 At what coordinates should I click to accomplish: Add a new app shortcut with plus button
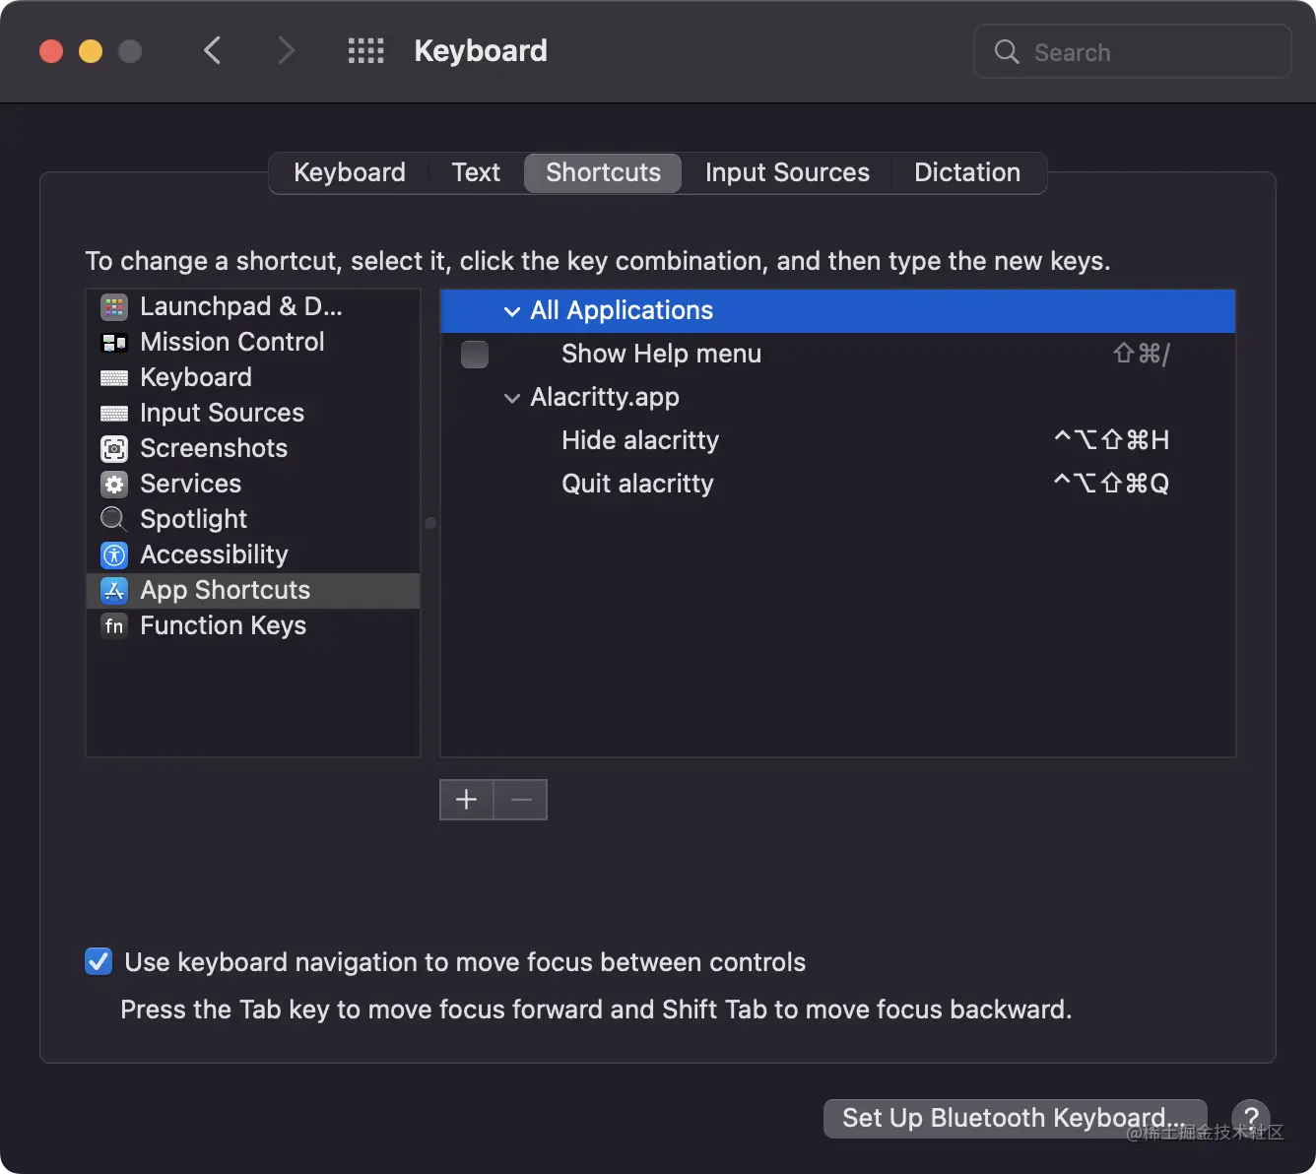465,800
